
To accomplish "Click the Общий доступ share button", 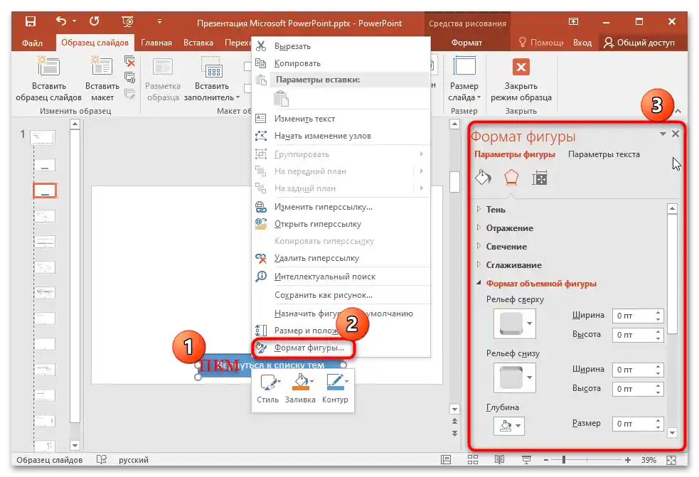I will (639, 43).
